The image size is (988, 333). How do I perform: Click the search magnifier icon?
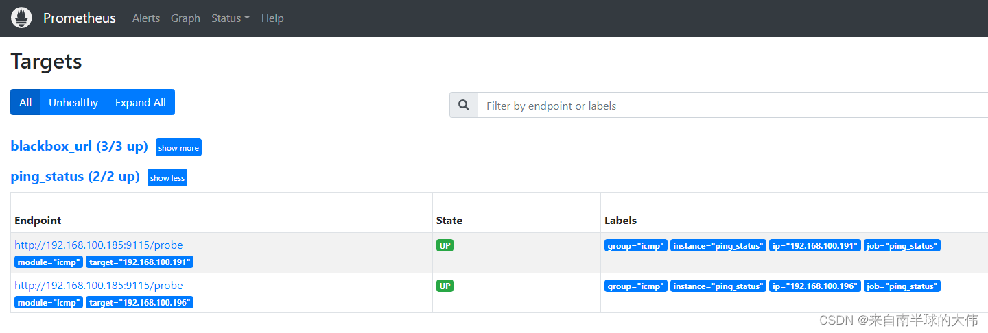tap(464, 106)
